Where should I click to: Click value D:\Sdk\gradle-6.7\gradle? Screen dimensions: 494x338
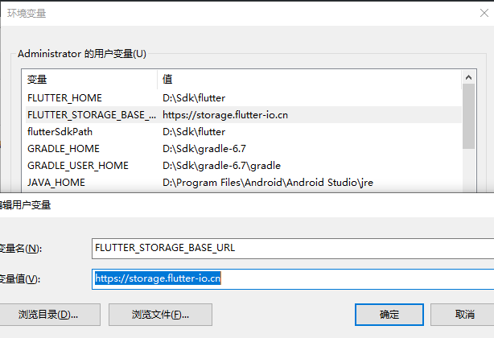(x=221, y=166)
